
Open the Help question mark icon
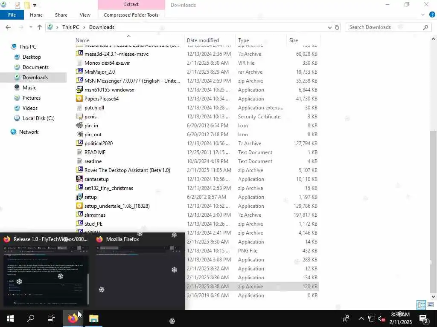(432, 15)
